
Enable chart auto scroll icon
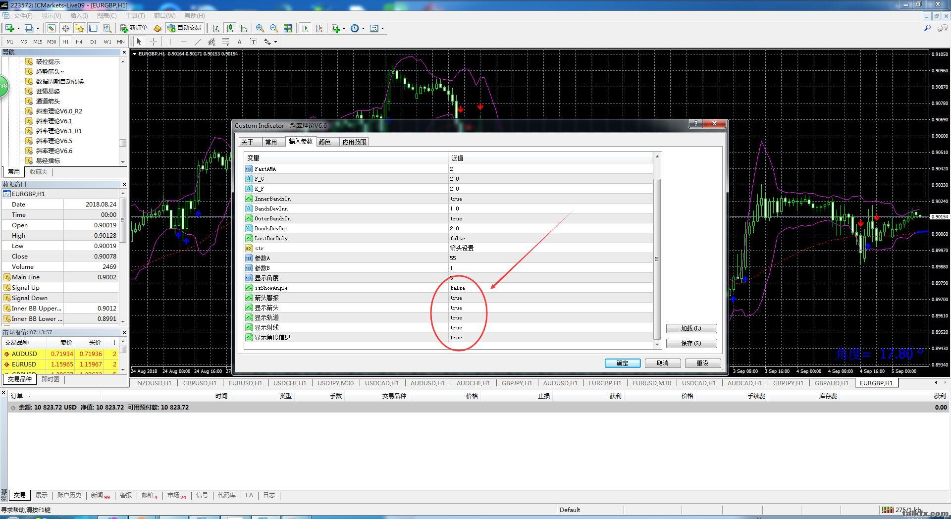305,28
